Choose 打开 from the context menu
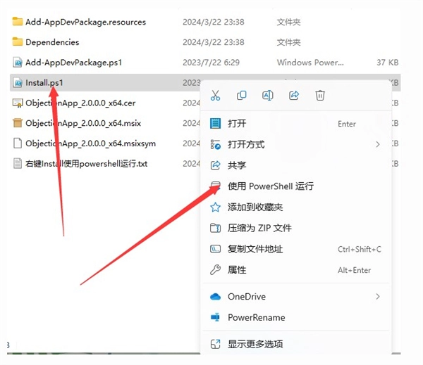Screen dimensions: 423x365 click(237, 124)
